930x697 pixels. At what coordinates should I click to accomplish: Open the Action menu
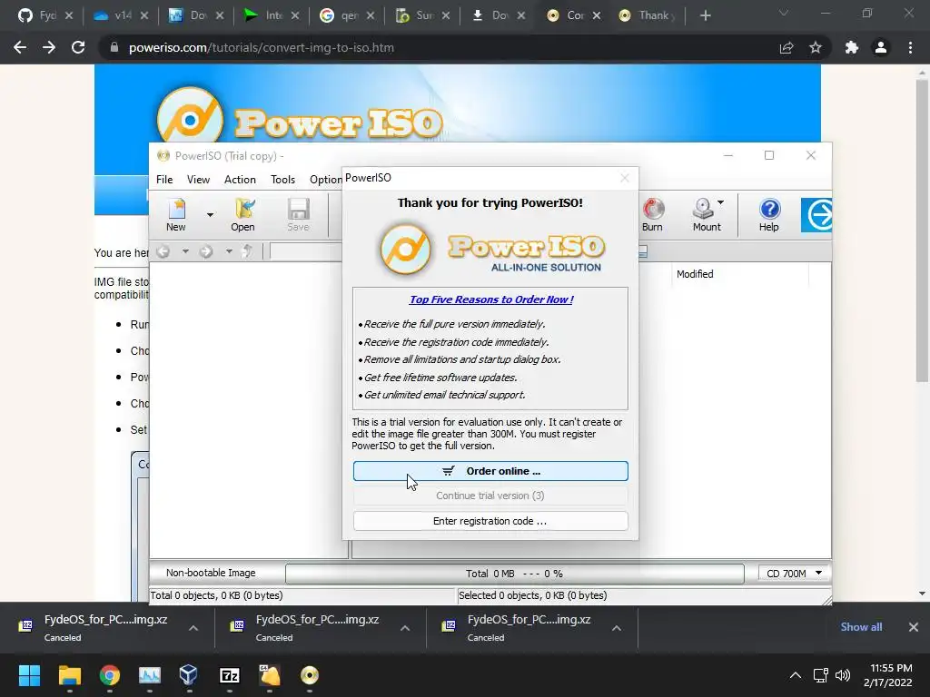tap(240, 180)
